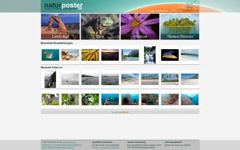Open the monkey climbing tree trunk thumbnail
This screenshot has height=150, width=240.
(70, 100)
